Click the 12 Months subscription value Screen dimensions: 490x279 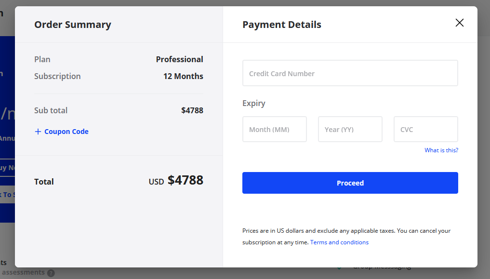[183, 76]
